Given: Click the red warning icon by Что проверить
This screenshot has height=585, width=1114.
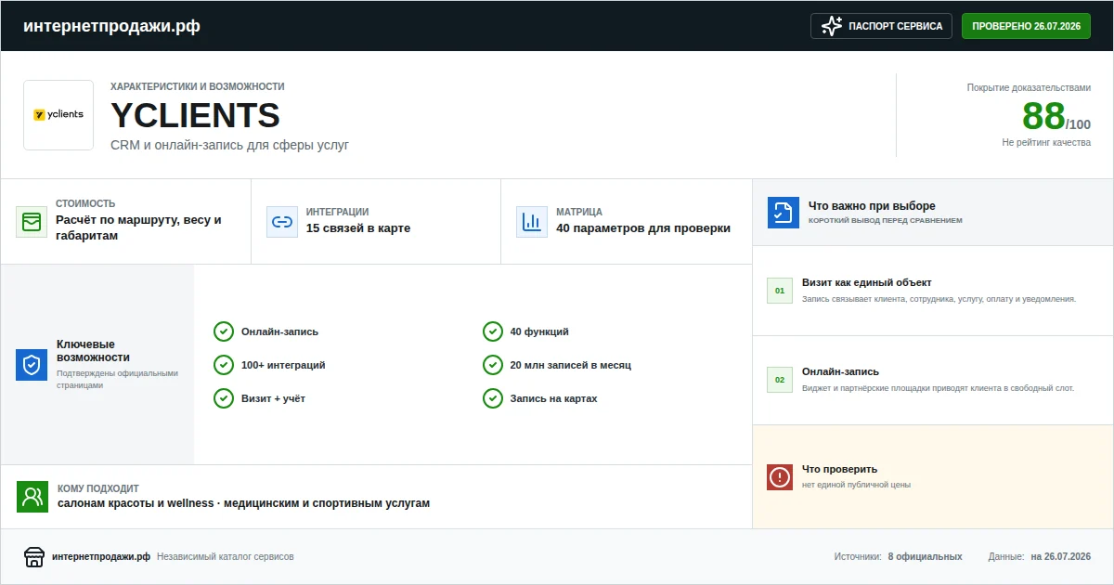Looking at the screenshot, I should 780,477.
